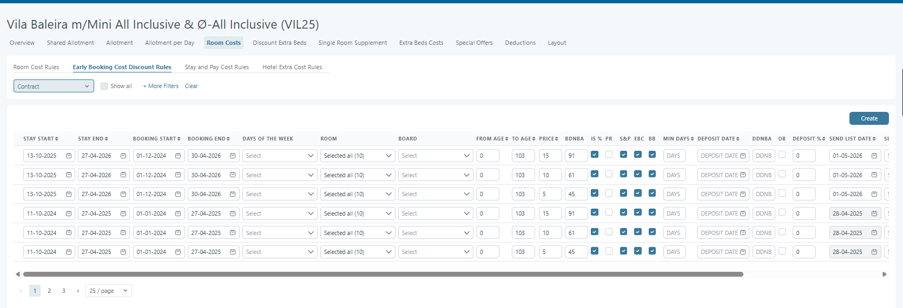The width and height of the screenshot is (903, 308).
Task: Uncheck BB checkbox in the last row
Action: point(652,251)
